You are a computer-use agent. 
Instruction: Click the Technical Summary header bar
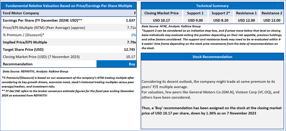tap(212, 6)
